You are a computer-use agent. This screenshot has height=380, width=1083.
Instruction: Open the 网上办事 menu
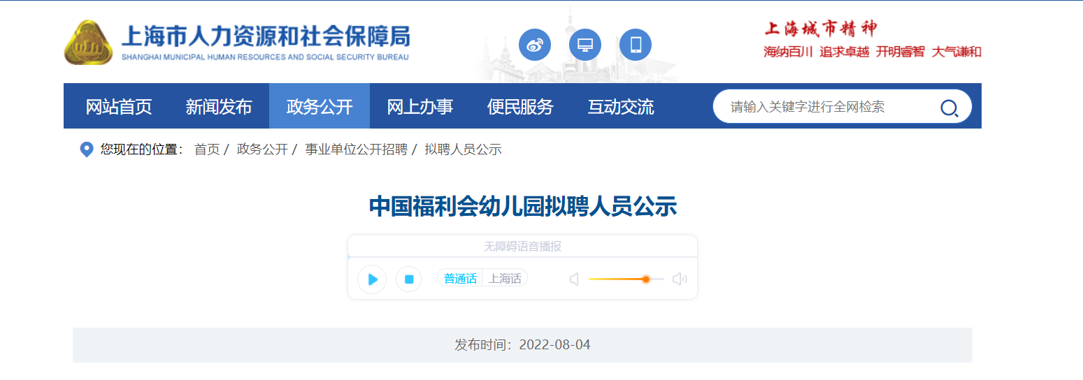[x=420, y=107]
